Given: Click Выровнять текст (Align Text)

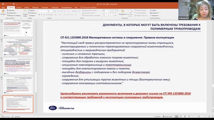Looking at the screenshot, I should 89,13.
